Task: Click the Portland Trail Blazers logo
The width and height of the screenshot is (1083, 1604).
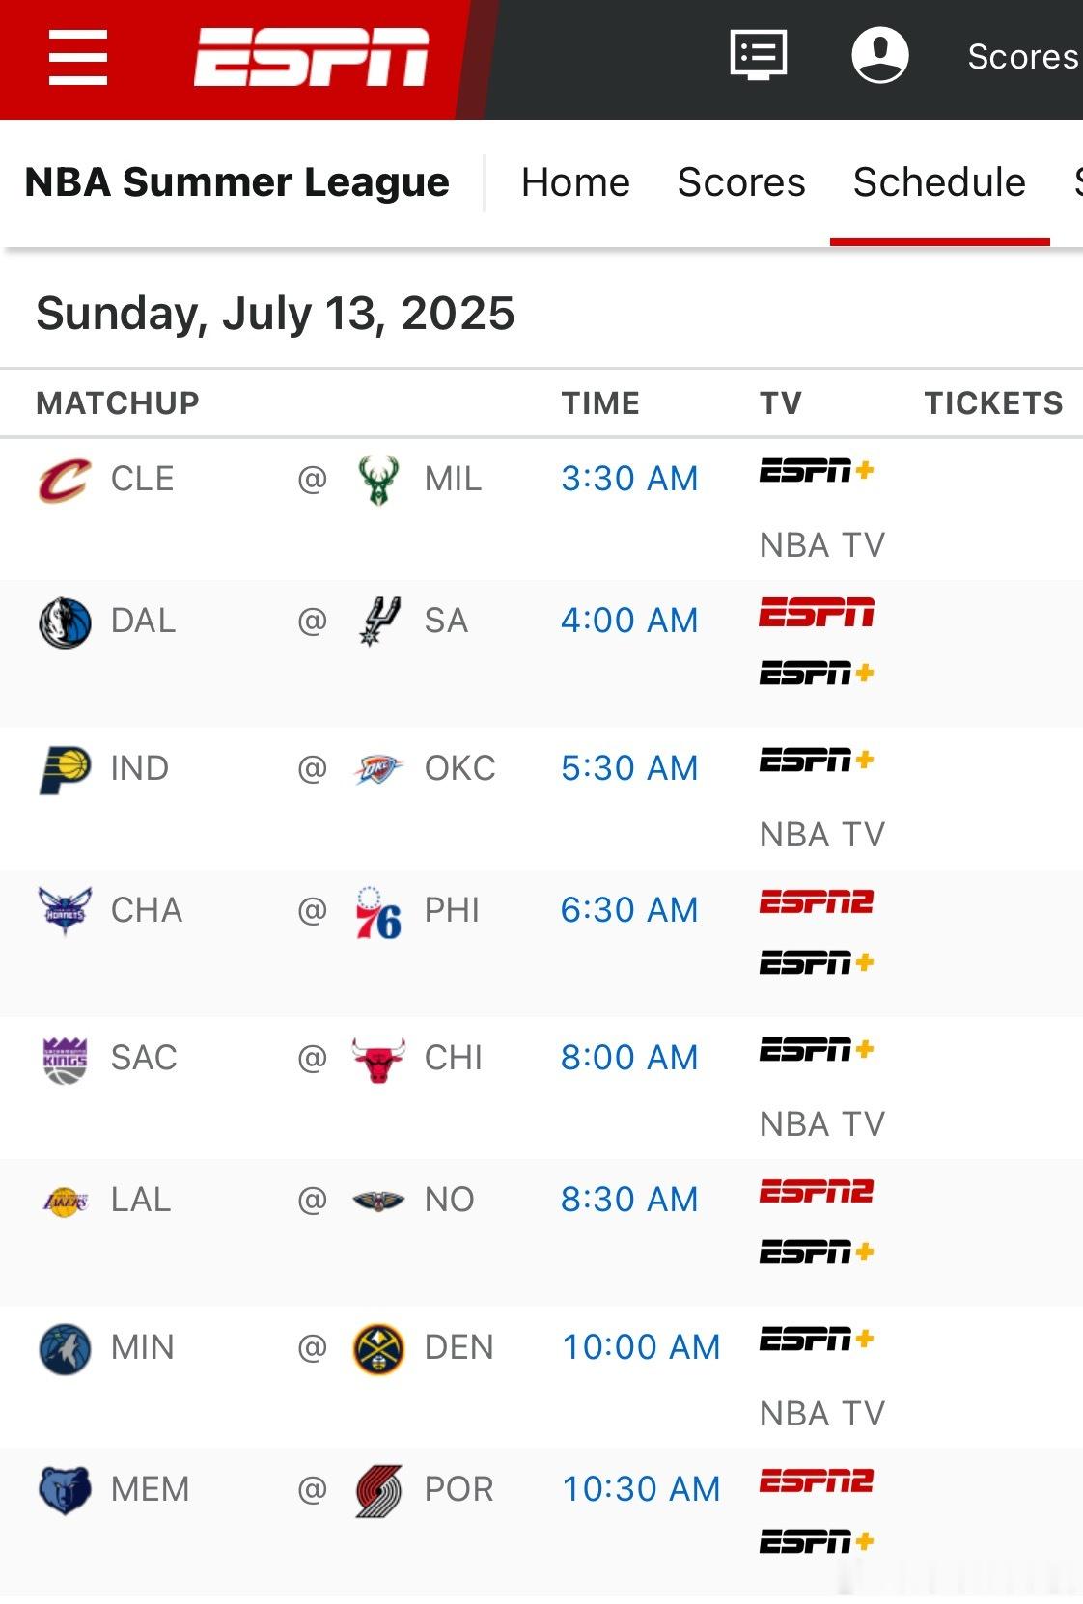Action: [378, 1490]
